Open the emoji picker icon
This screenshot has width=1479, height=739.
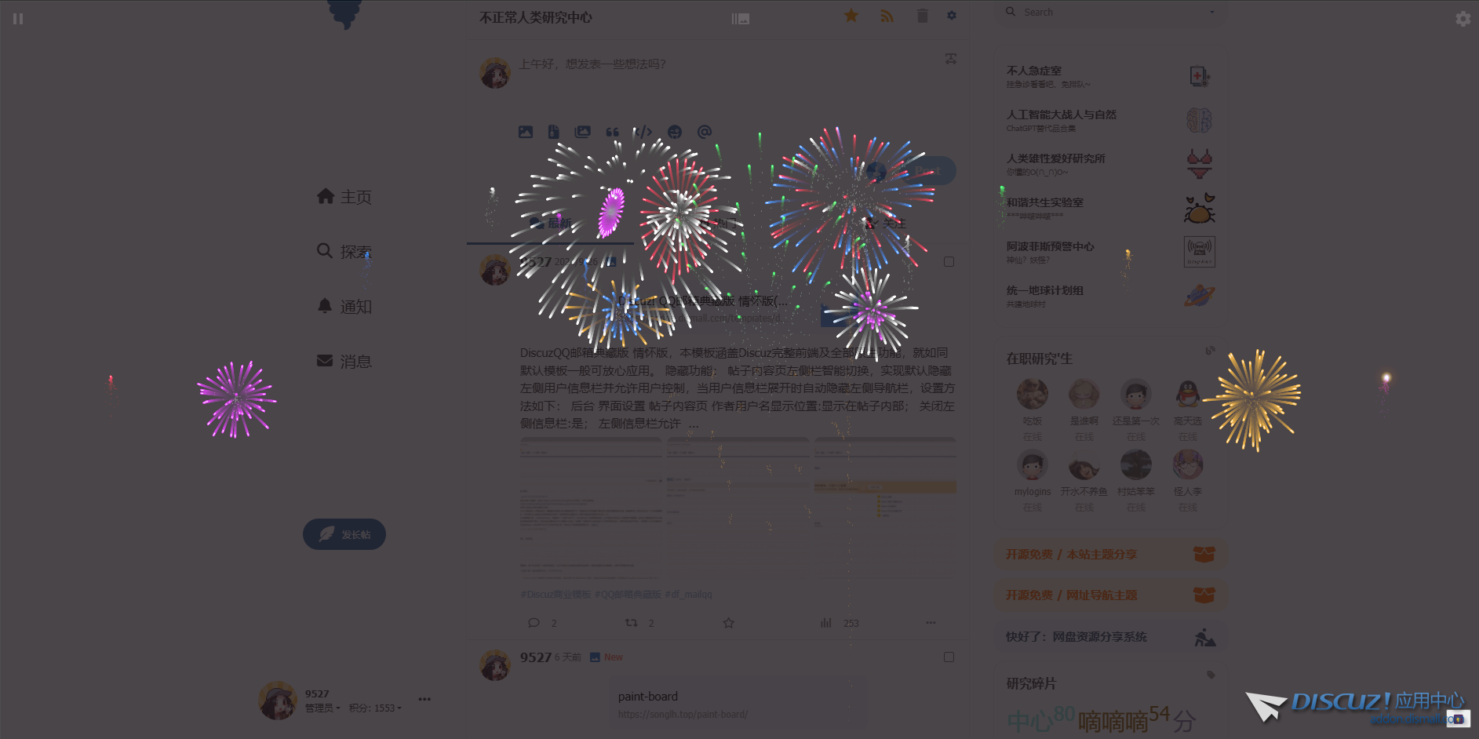point(675,132)
